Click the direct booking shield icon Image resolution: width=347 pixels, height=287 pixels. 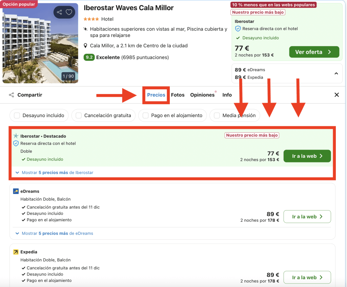pyautogui.click(x=16, y=143)
